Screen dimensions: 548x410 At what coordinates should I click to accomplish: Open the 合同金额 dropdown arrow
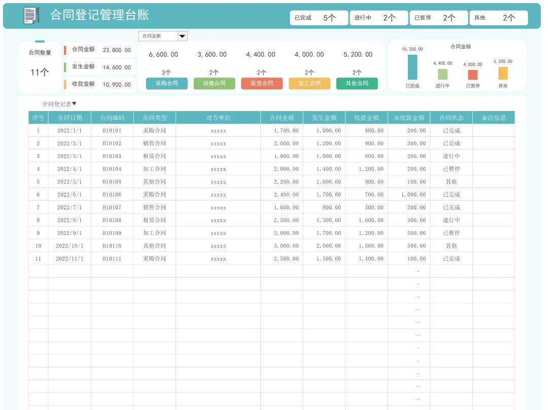pyautogui.click(x=183, y=36)
